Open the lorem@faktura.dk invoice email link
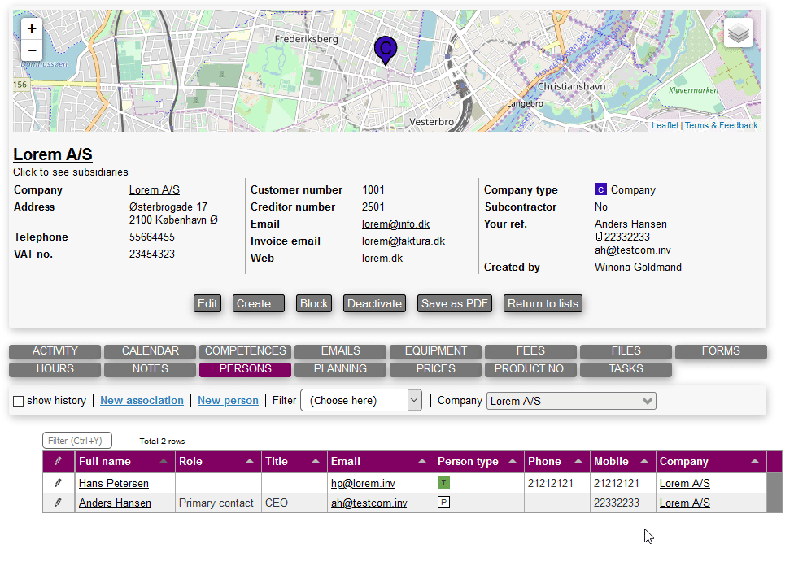 coord(404,241)
